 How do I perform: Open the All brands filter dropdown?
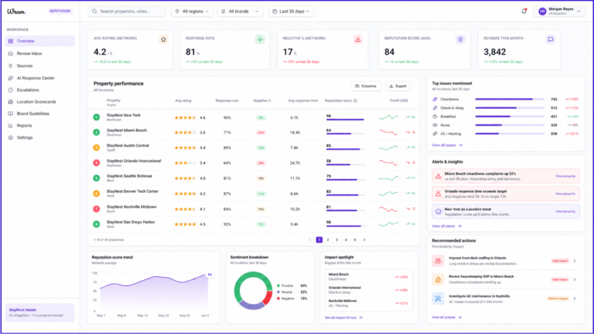tap(240, 12)
